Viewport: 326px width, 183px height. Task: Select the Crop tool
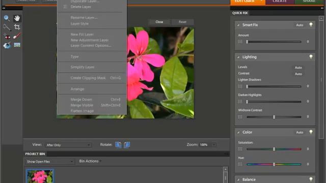tap(17, 27)
